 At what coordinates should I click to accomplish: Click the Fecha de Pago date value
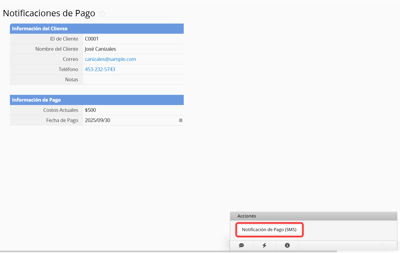97,120
